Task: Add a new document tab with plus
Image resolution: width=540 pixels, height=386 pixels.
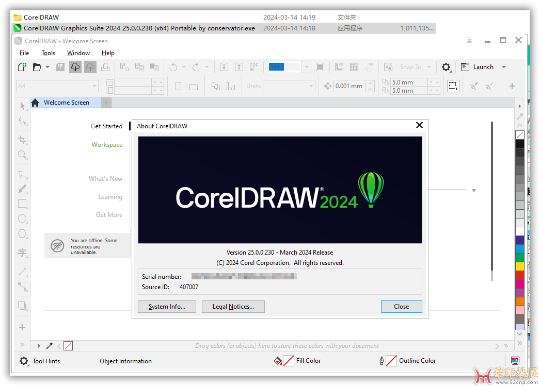Action: click(x=106, y=103)
